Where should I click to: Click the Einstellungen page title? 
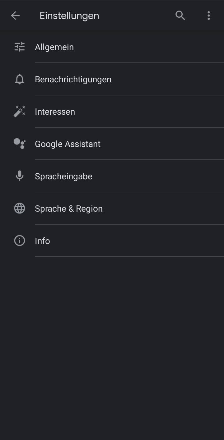69,16
